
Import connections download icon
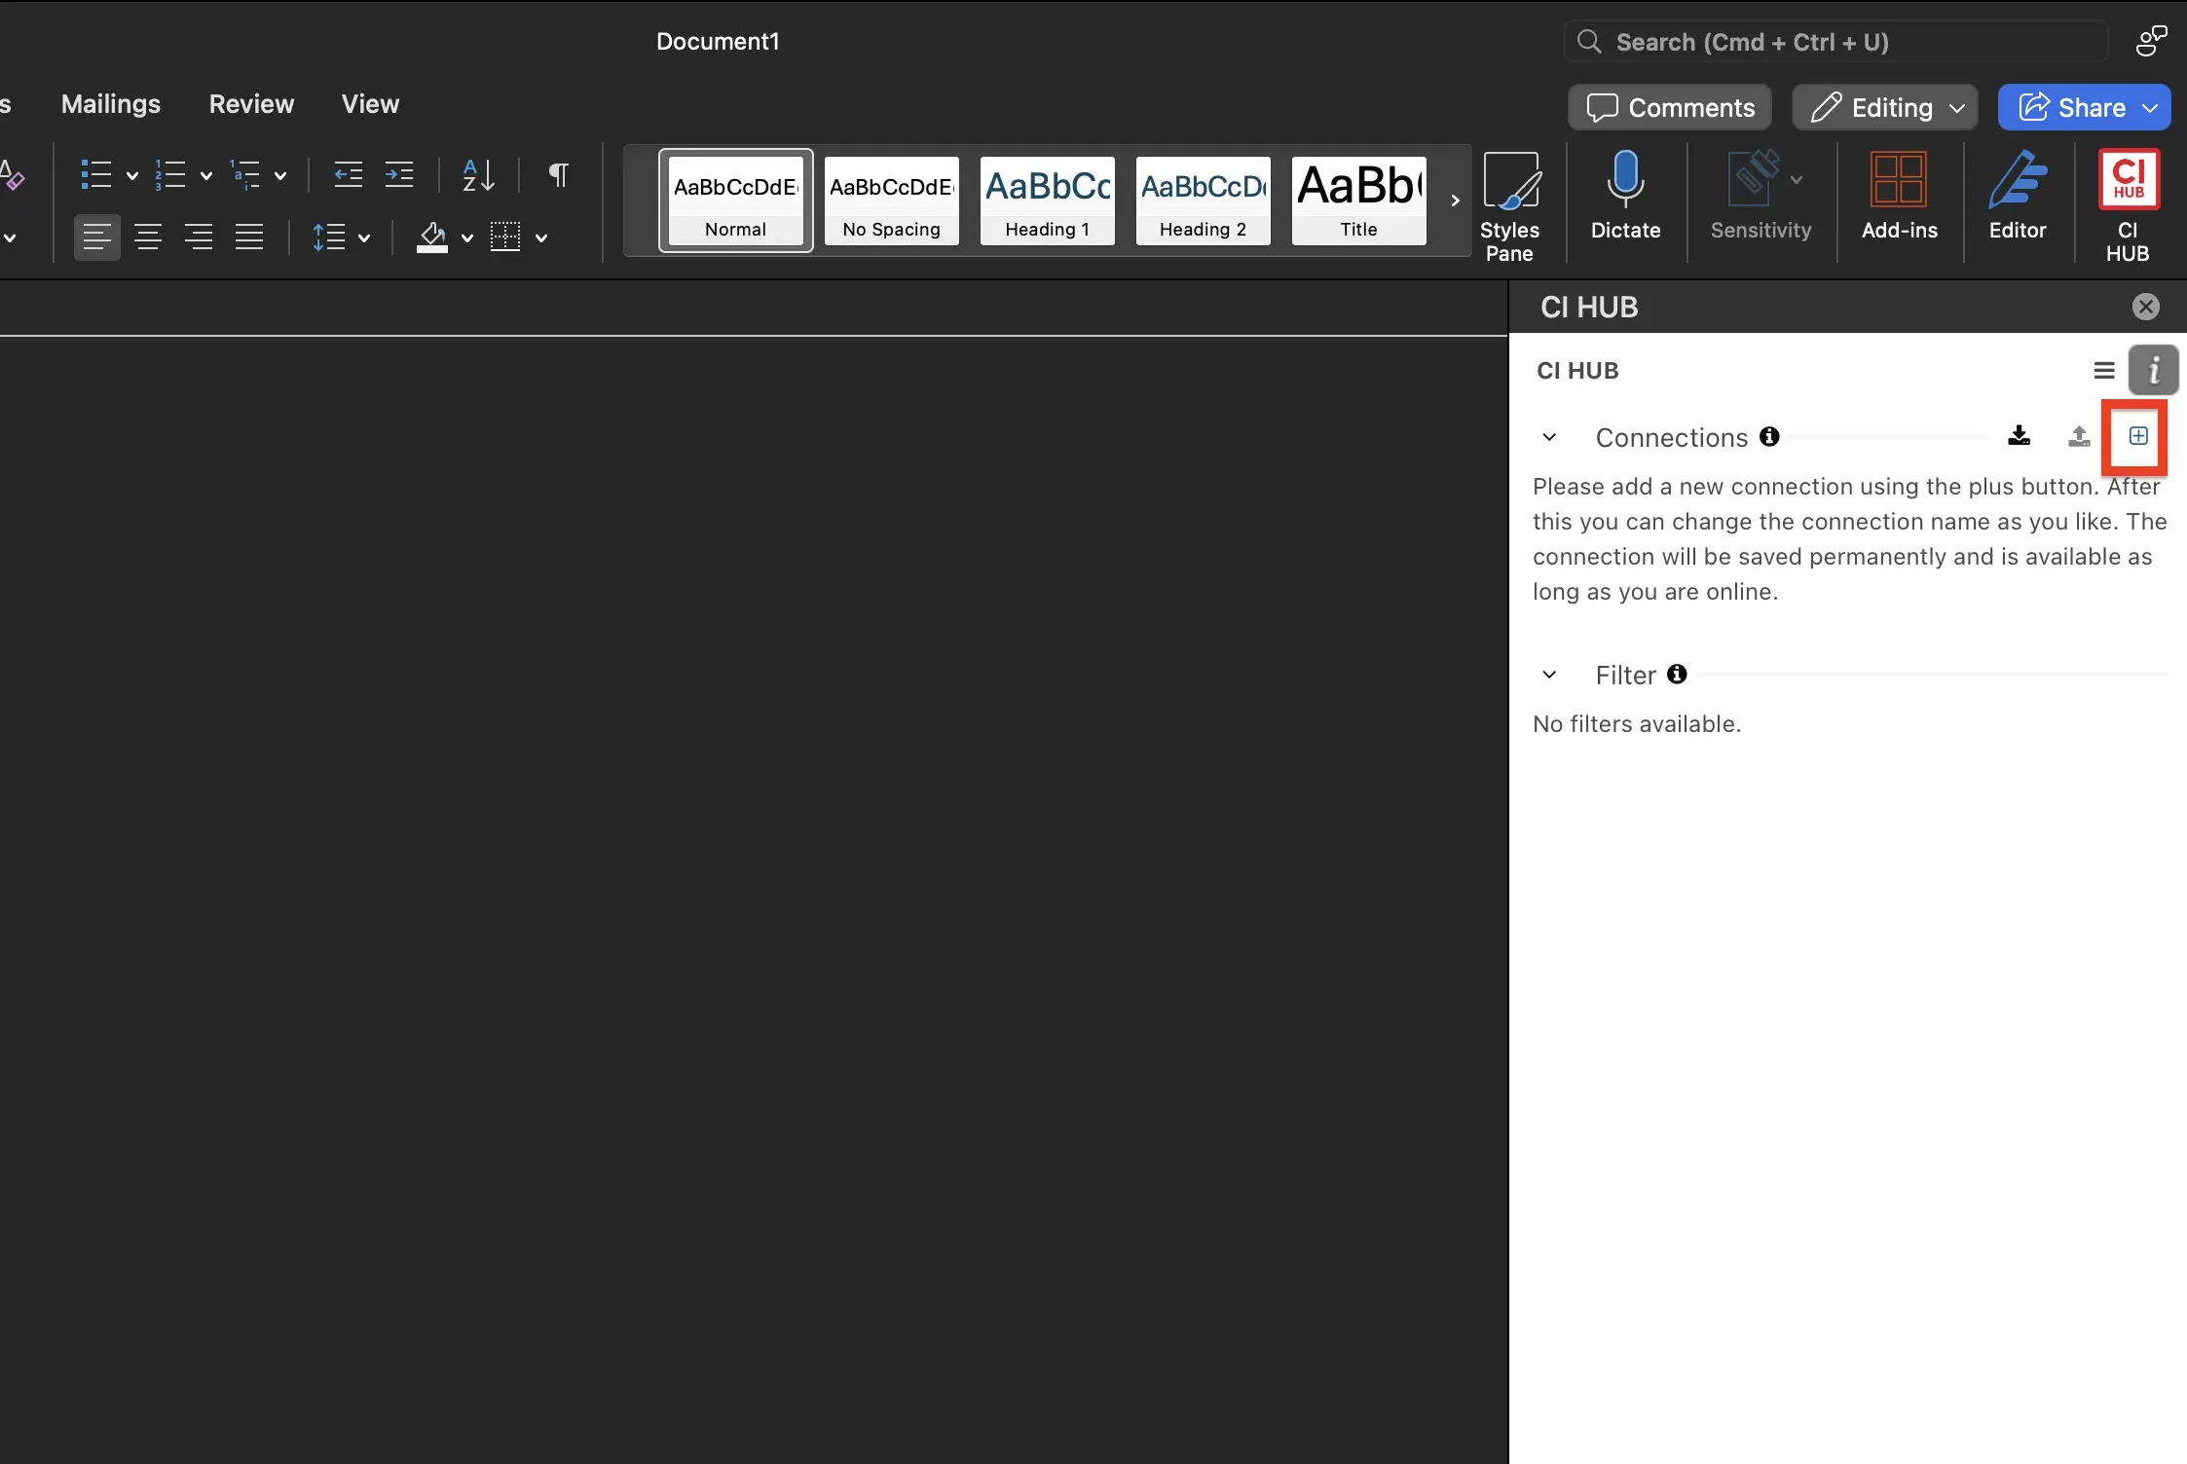coord(2020,436)
